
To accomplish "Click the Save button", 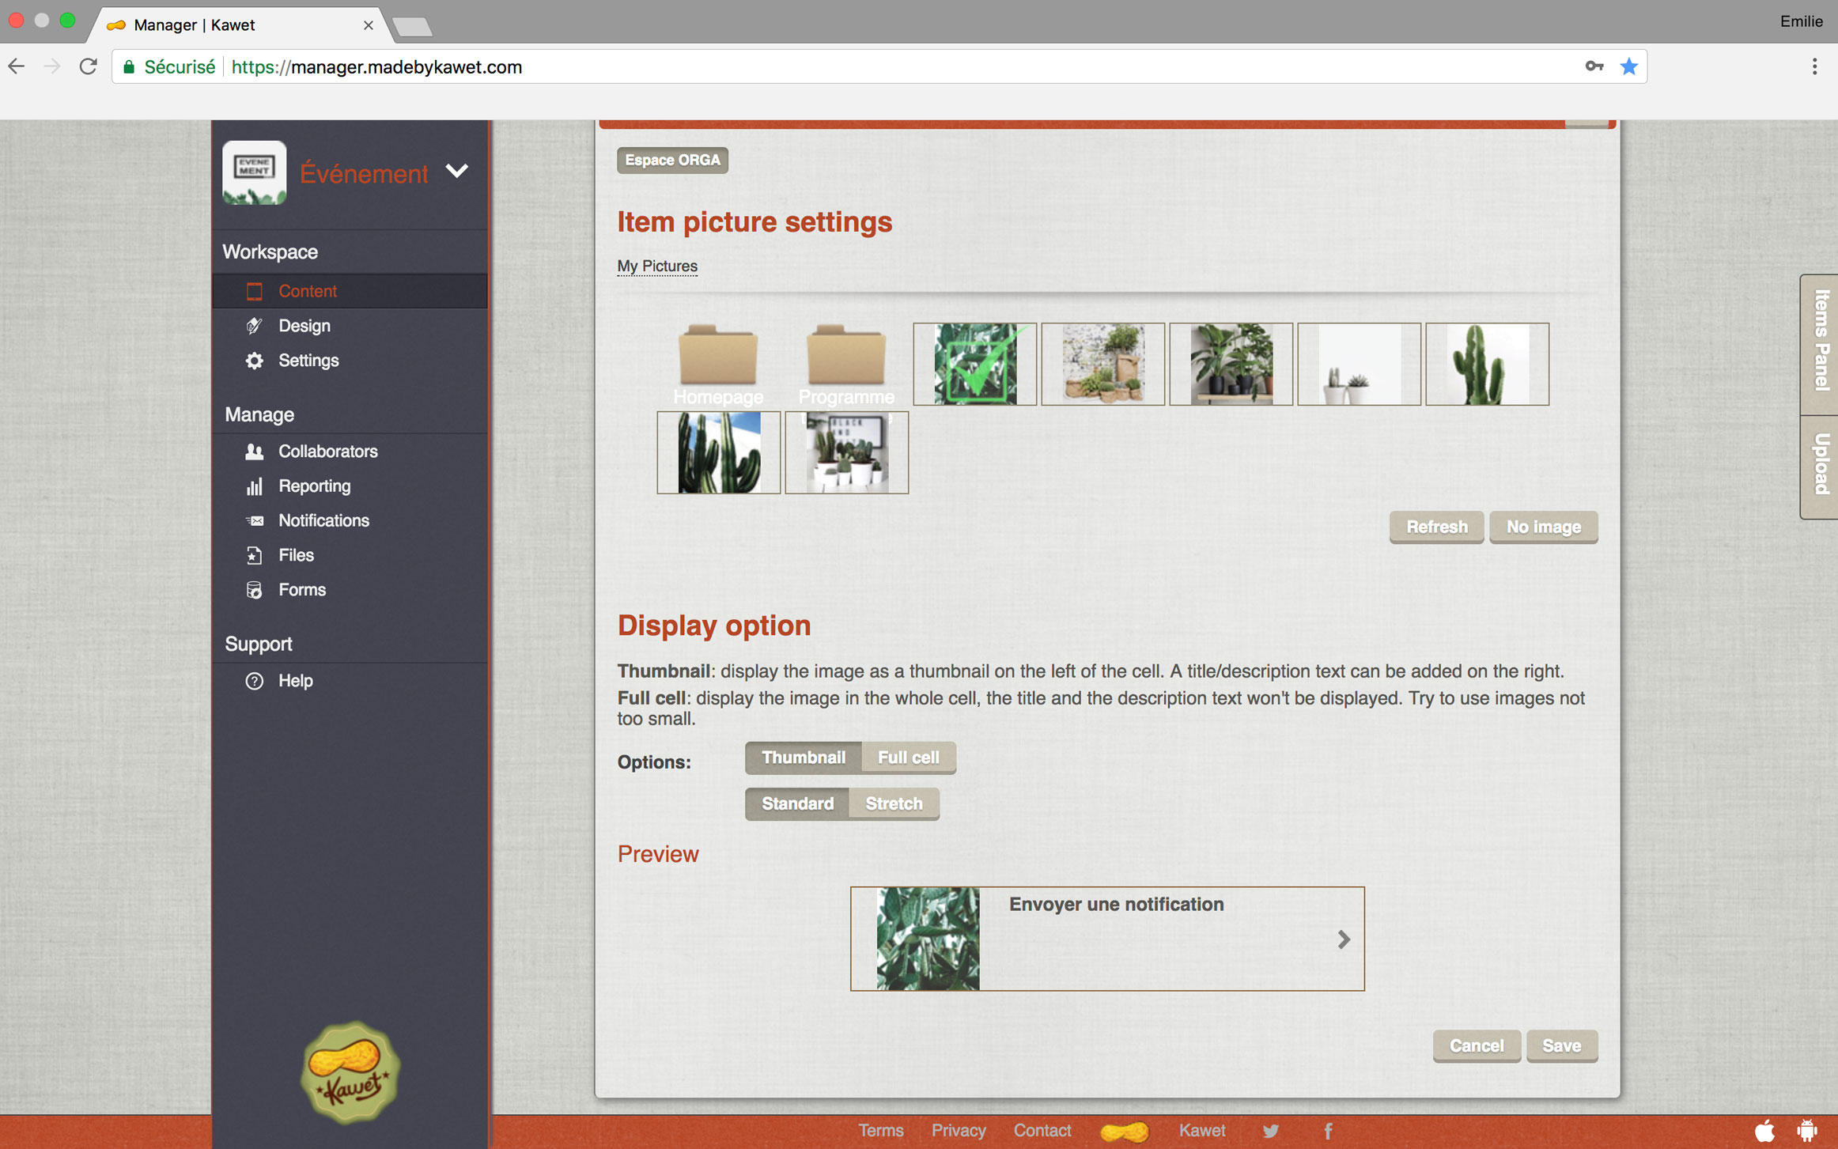I will click(x=1561, y=1045).
